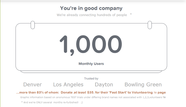Select the Los Angeles city name
Image resolution: width=186 pixels, height=107 pixels.
pyautogui.click(x=68, y=85)
